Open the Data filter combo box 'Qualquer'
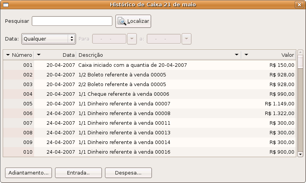The width and height of the screenshot is (306, 183). pos(48,39)
